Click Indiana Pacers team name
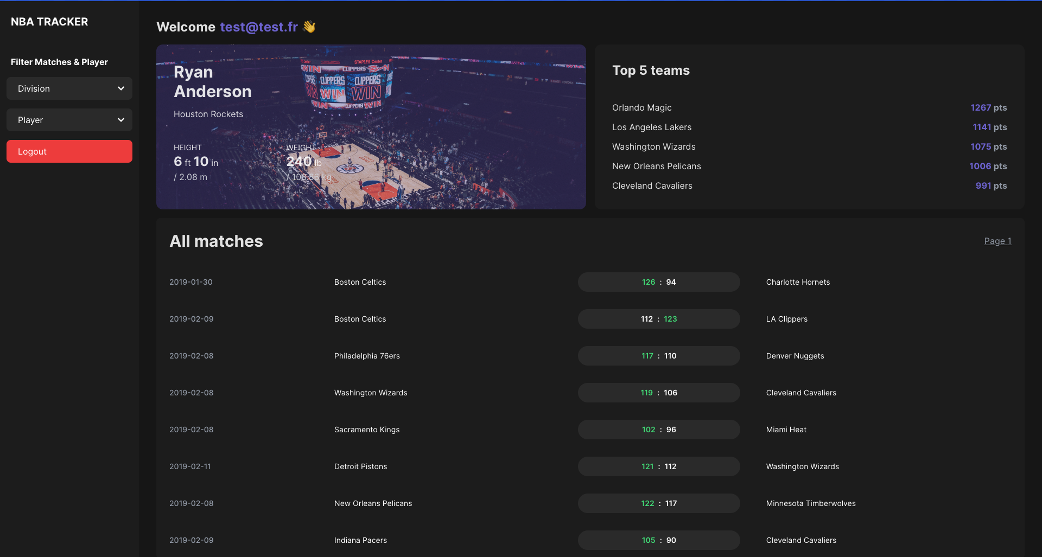The image size is (1042, 557). 361,540
